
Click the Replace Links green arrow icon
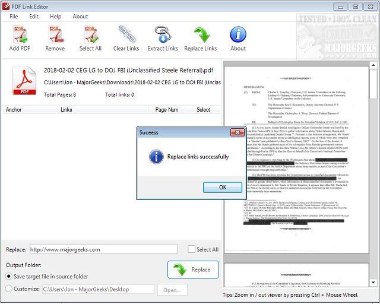pyautogui.click(x=201, y=35)
